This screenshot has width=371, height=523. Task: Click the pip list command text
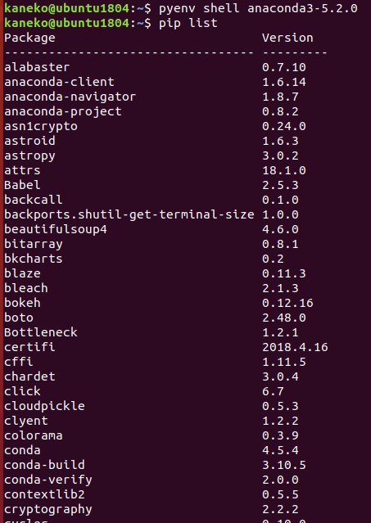[x=188, y=23]
